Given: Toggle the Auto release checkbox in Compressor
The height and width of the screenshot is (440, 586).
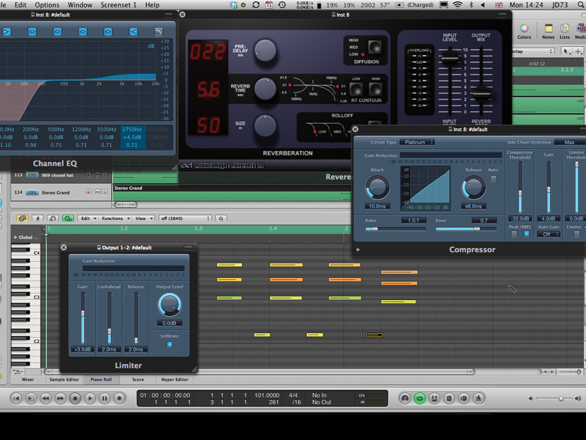Looking at the screenshot, I should coord(494,179).
